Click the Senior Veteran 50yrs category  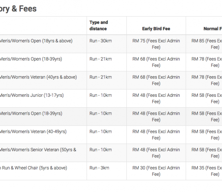[38, 150]
